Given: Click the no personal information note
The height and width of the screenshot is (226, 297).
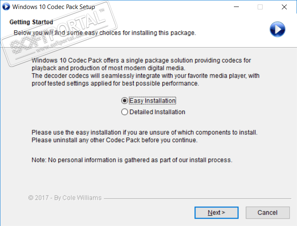Looking at the screenshot, I should 132,160.
